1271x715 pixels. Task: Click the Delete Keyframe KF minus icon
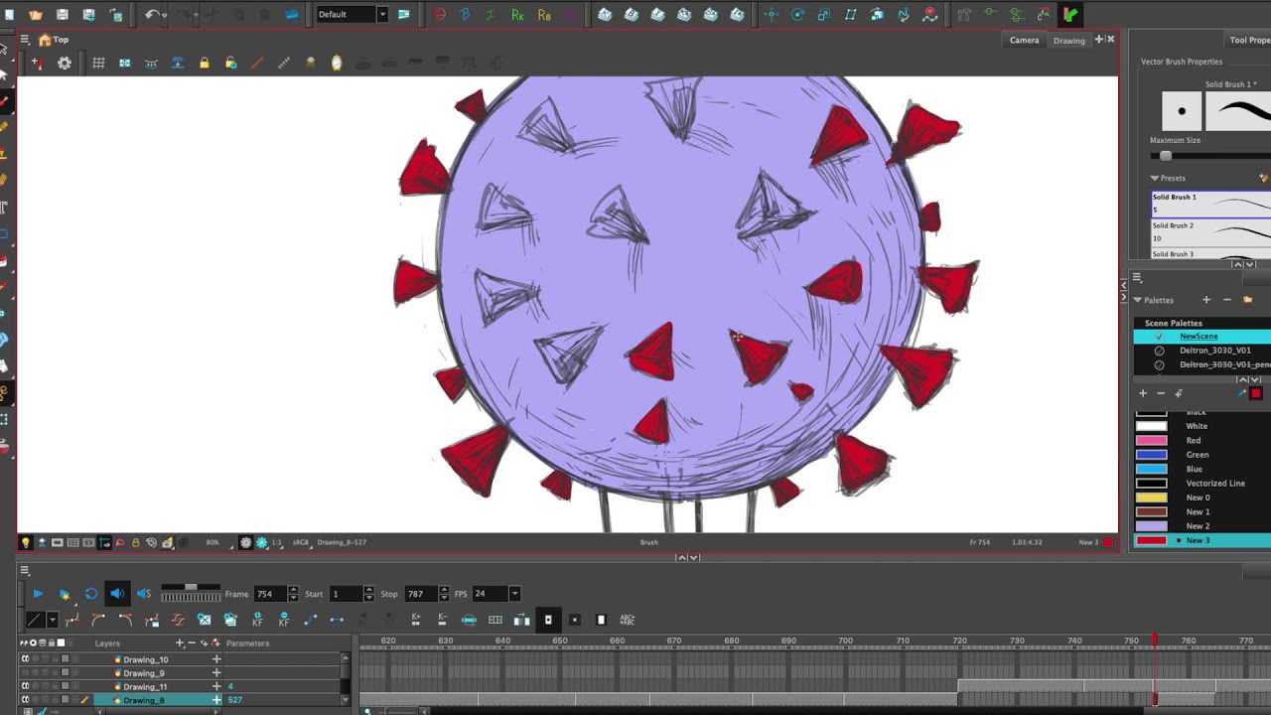coord(284,620)
